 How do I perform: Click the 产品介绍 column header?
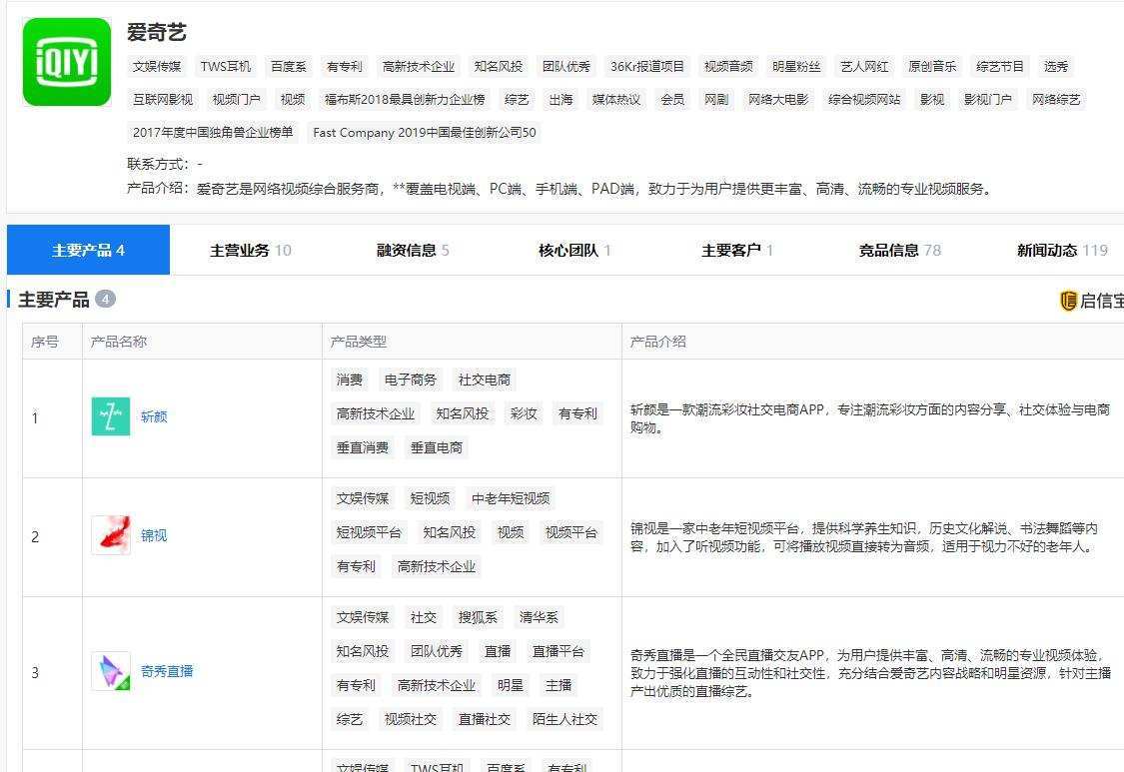(x=658, y=342)
